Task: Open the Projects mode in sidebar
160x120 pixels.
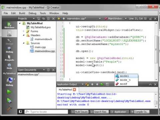Action: [9, 58]
